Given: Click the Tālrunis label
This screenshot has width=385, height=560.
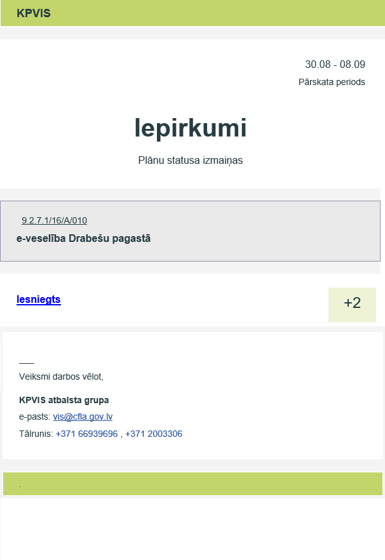Looking at the screenshot, I should (36, 434).
